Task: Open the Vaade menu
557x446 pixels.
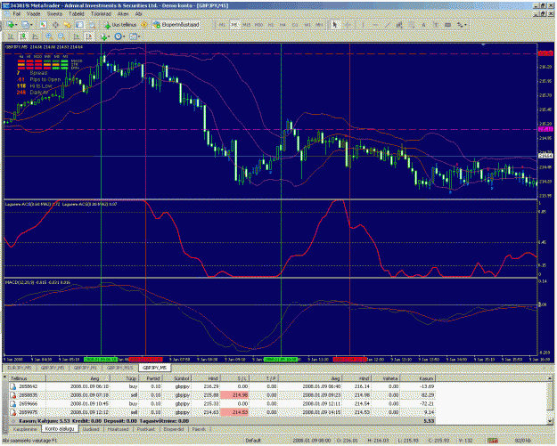Action: point(34,14)
